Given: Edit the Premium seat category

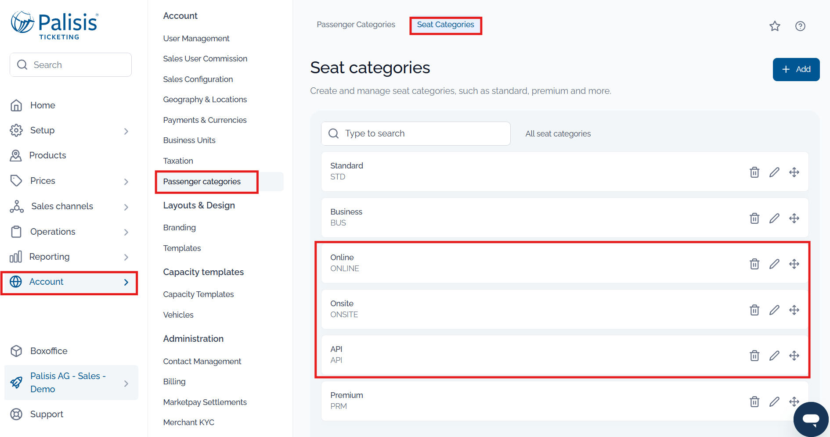Looking at the screenshot, I should coord(774,401).
